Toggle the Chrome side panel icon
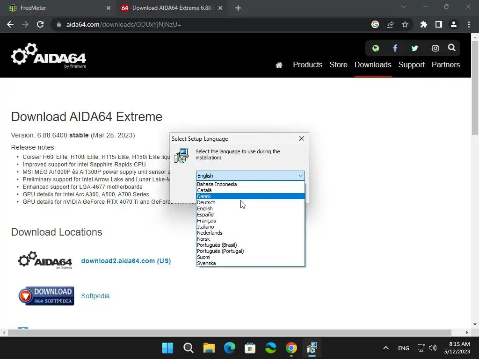The image size is (479, 359). tap(439, 24)
